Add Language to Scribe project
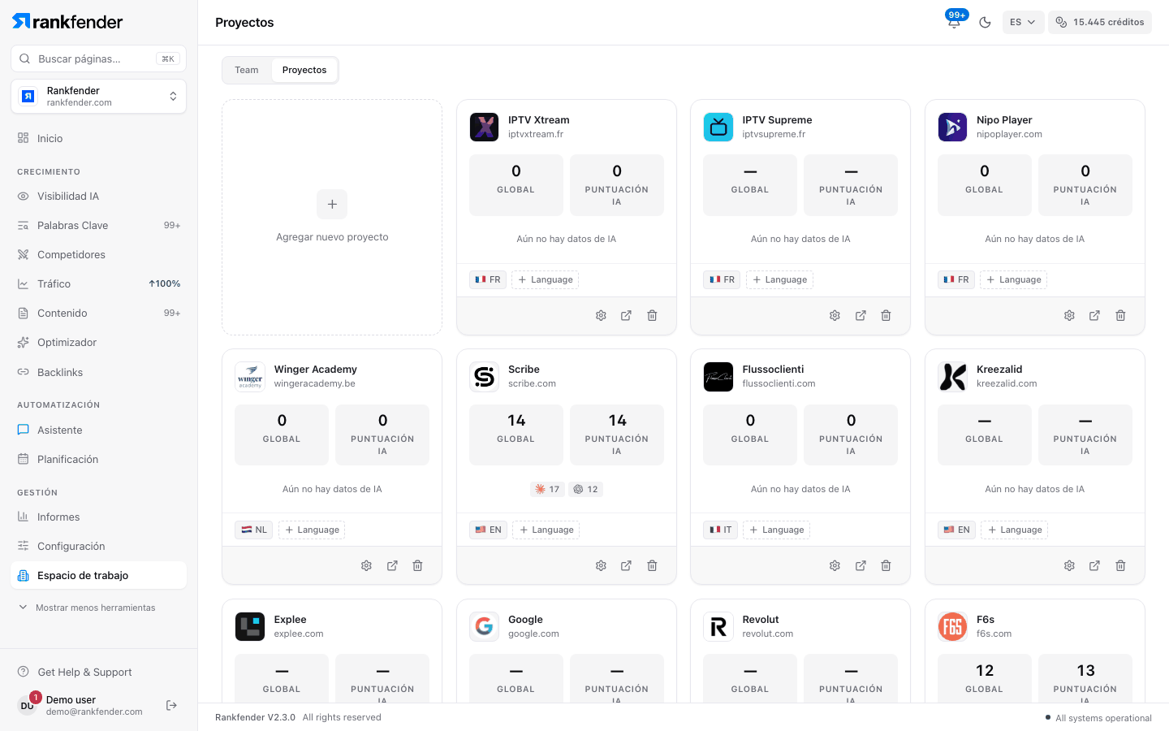The width and height of the screenshot is (1169, 731). pyautogui.click(x=546, y=530)
